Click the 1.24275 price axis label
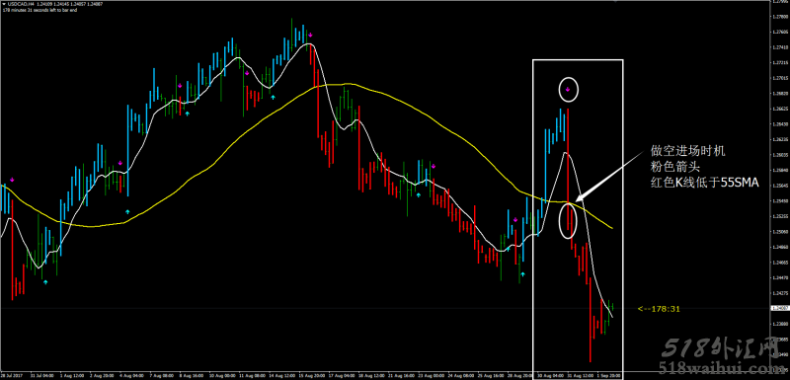790x380 pixels. point(780,293)
